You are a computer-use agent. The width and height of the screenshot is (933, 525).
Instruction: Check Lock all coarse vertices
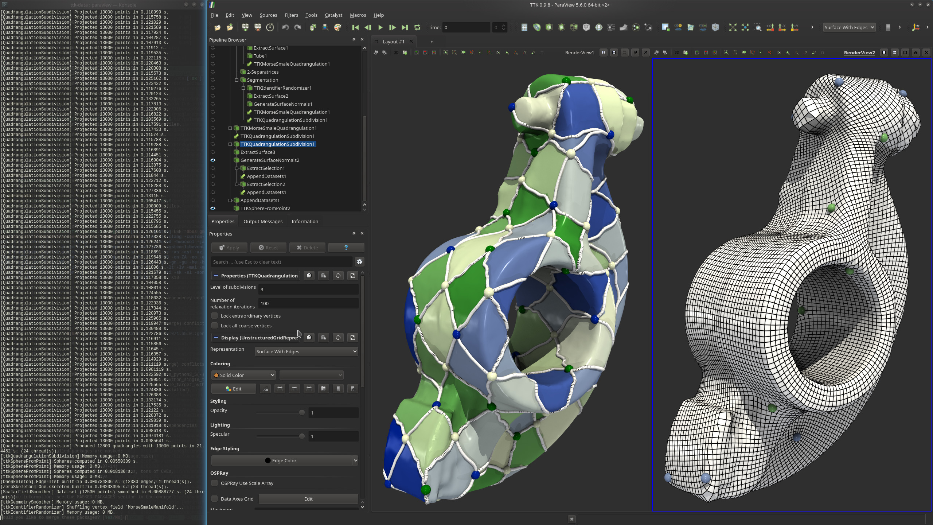(x=215, y=326)
